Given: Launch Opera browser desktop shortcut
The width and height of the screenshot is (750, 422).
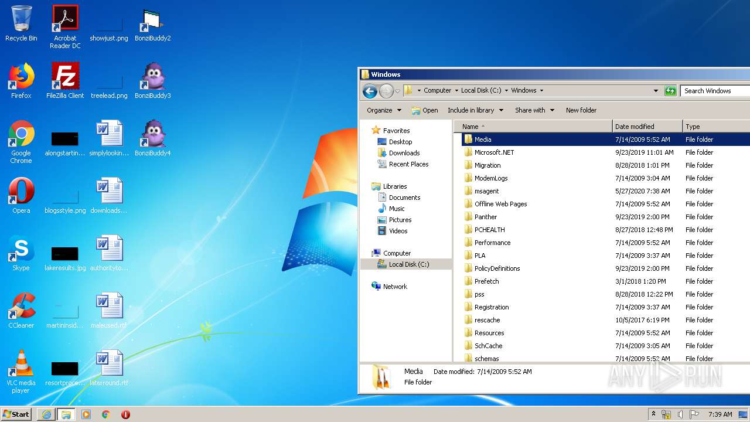Looking at the screenshot, I should pos(21,196).
